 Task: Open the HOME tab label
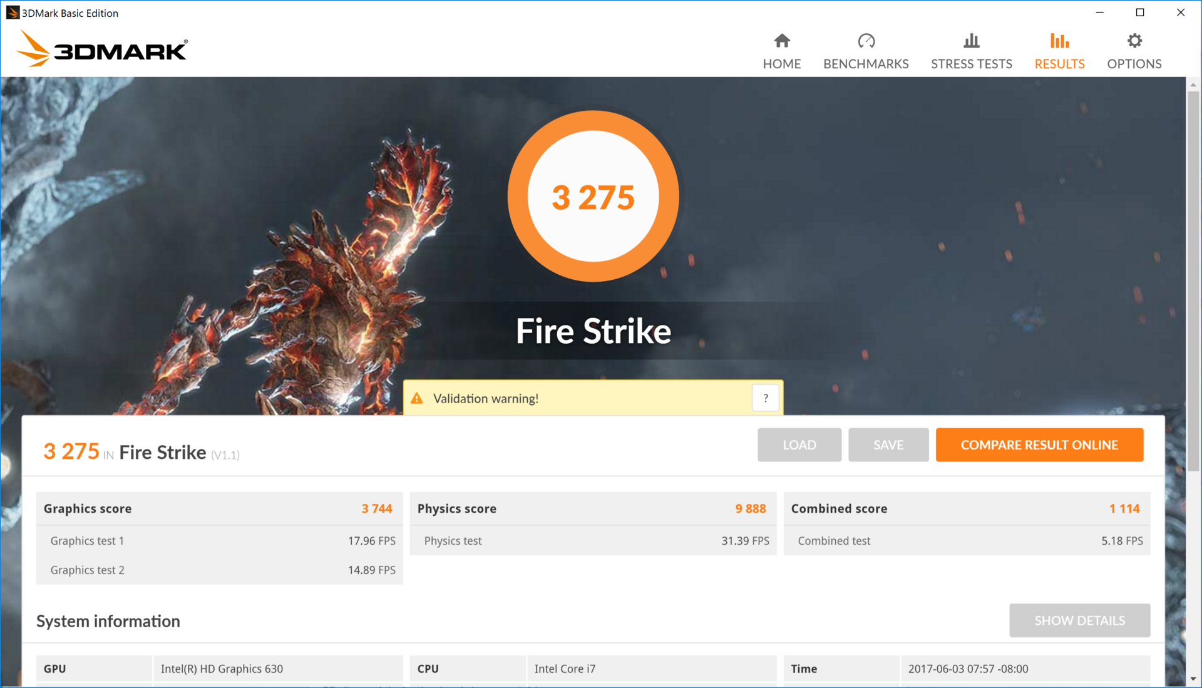point(782,64)
